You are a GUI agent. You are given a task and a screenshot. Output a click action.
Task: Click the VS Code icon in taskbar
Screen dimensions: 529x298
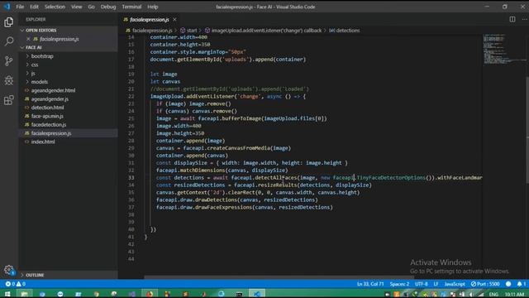(257, 294)
